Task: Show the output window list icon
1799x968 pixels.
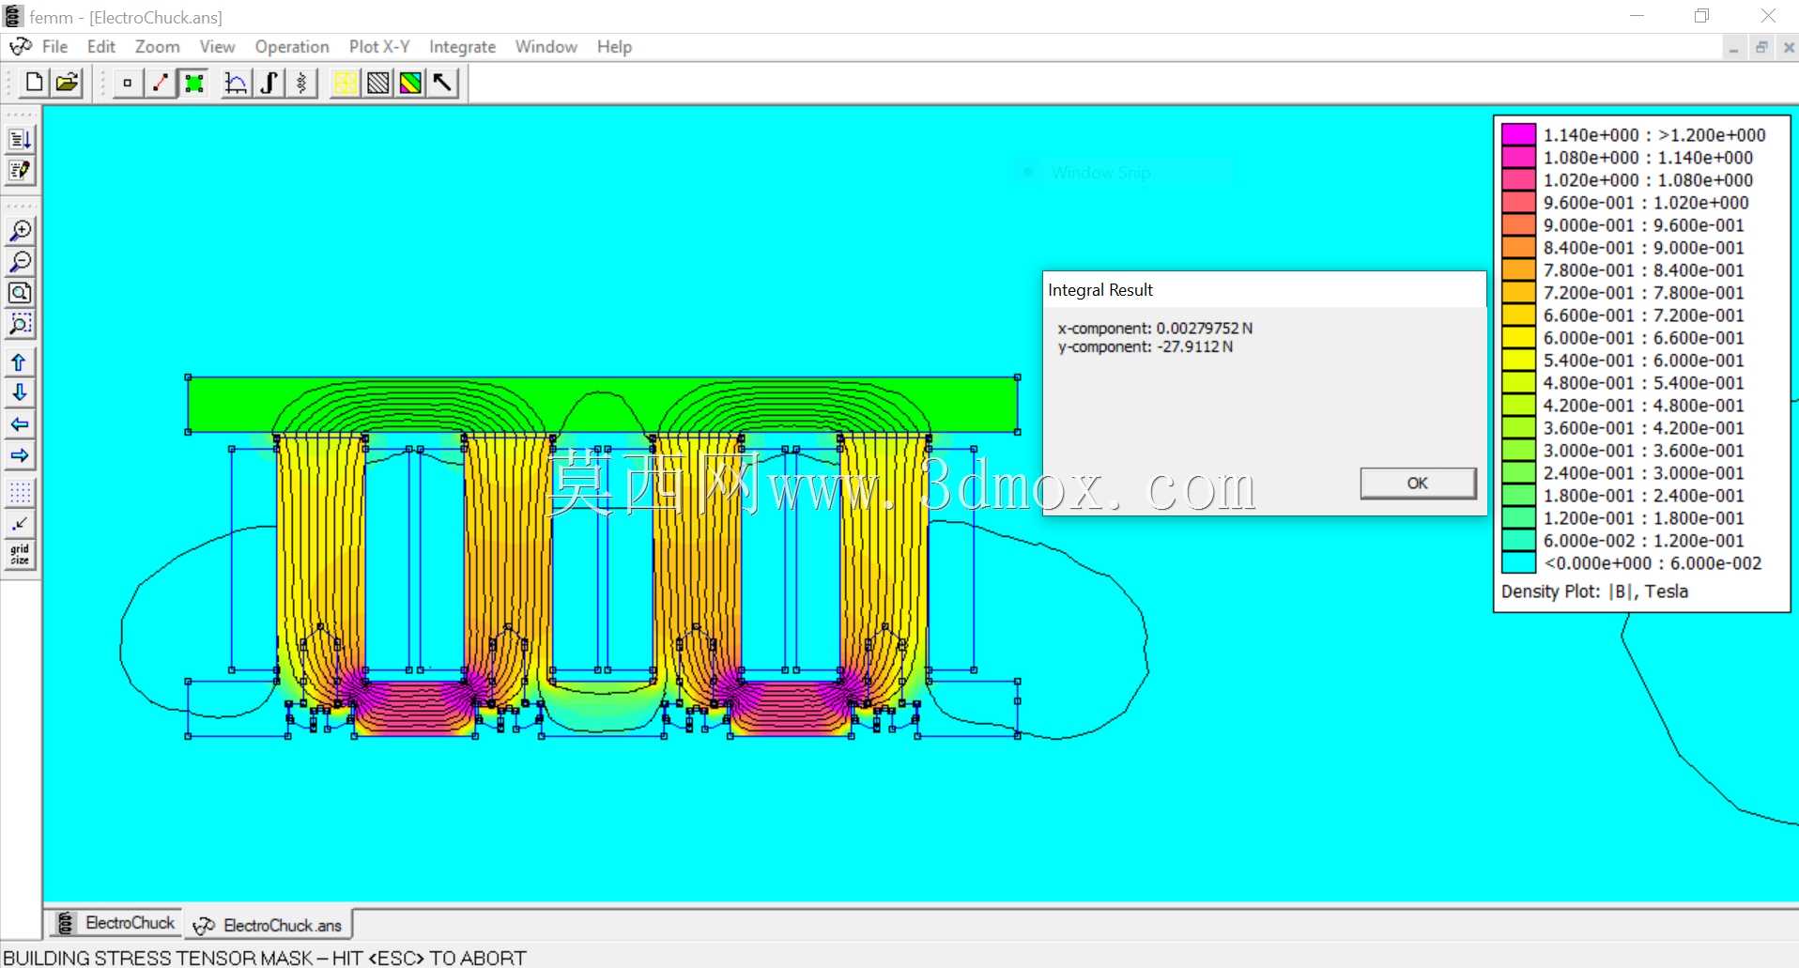Action: click(x=20, y=139)
